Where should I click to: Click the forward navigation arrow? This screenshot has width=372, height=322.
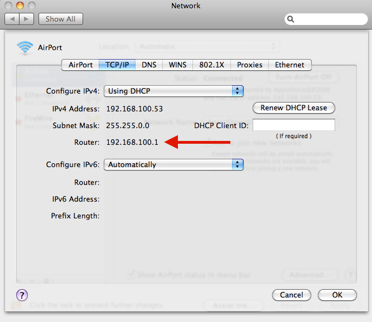tap(27, 19)
